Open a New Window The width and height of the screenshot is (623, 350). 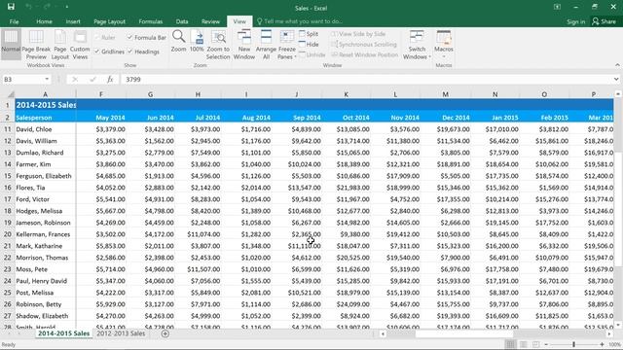coord(244,44)
